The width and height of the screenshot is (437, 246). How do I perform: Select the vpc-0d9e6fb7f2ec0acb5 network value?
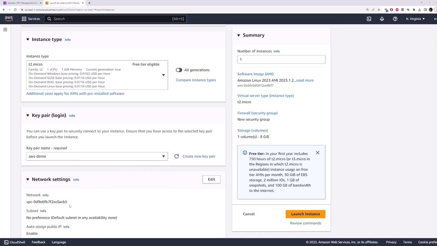point(47,202)
